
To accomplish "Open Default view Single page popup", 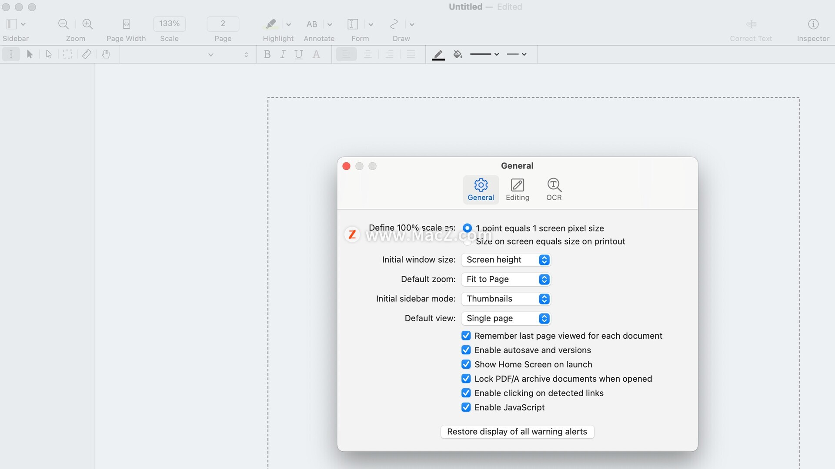I will pos(506,318).
